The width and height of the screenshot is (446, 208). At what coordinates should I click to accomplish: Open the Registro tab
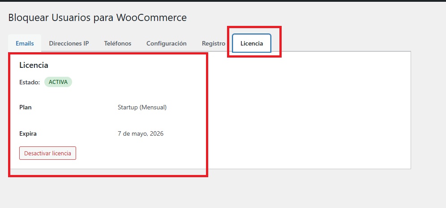tap(213, 43)
